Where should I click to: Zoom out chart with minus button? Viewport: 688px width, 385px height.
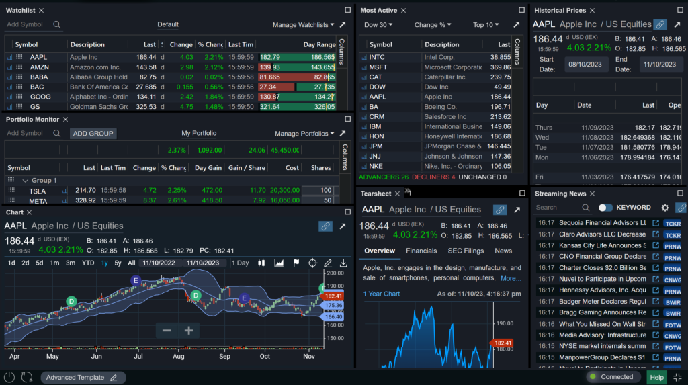coord(167,331)
